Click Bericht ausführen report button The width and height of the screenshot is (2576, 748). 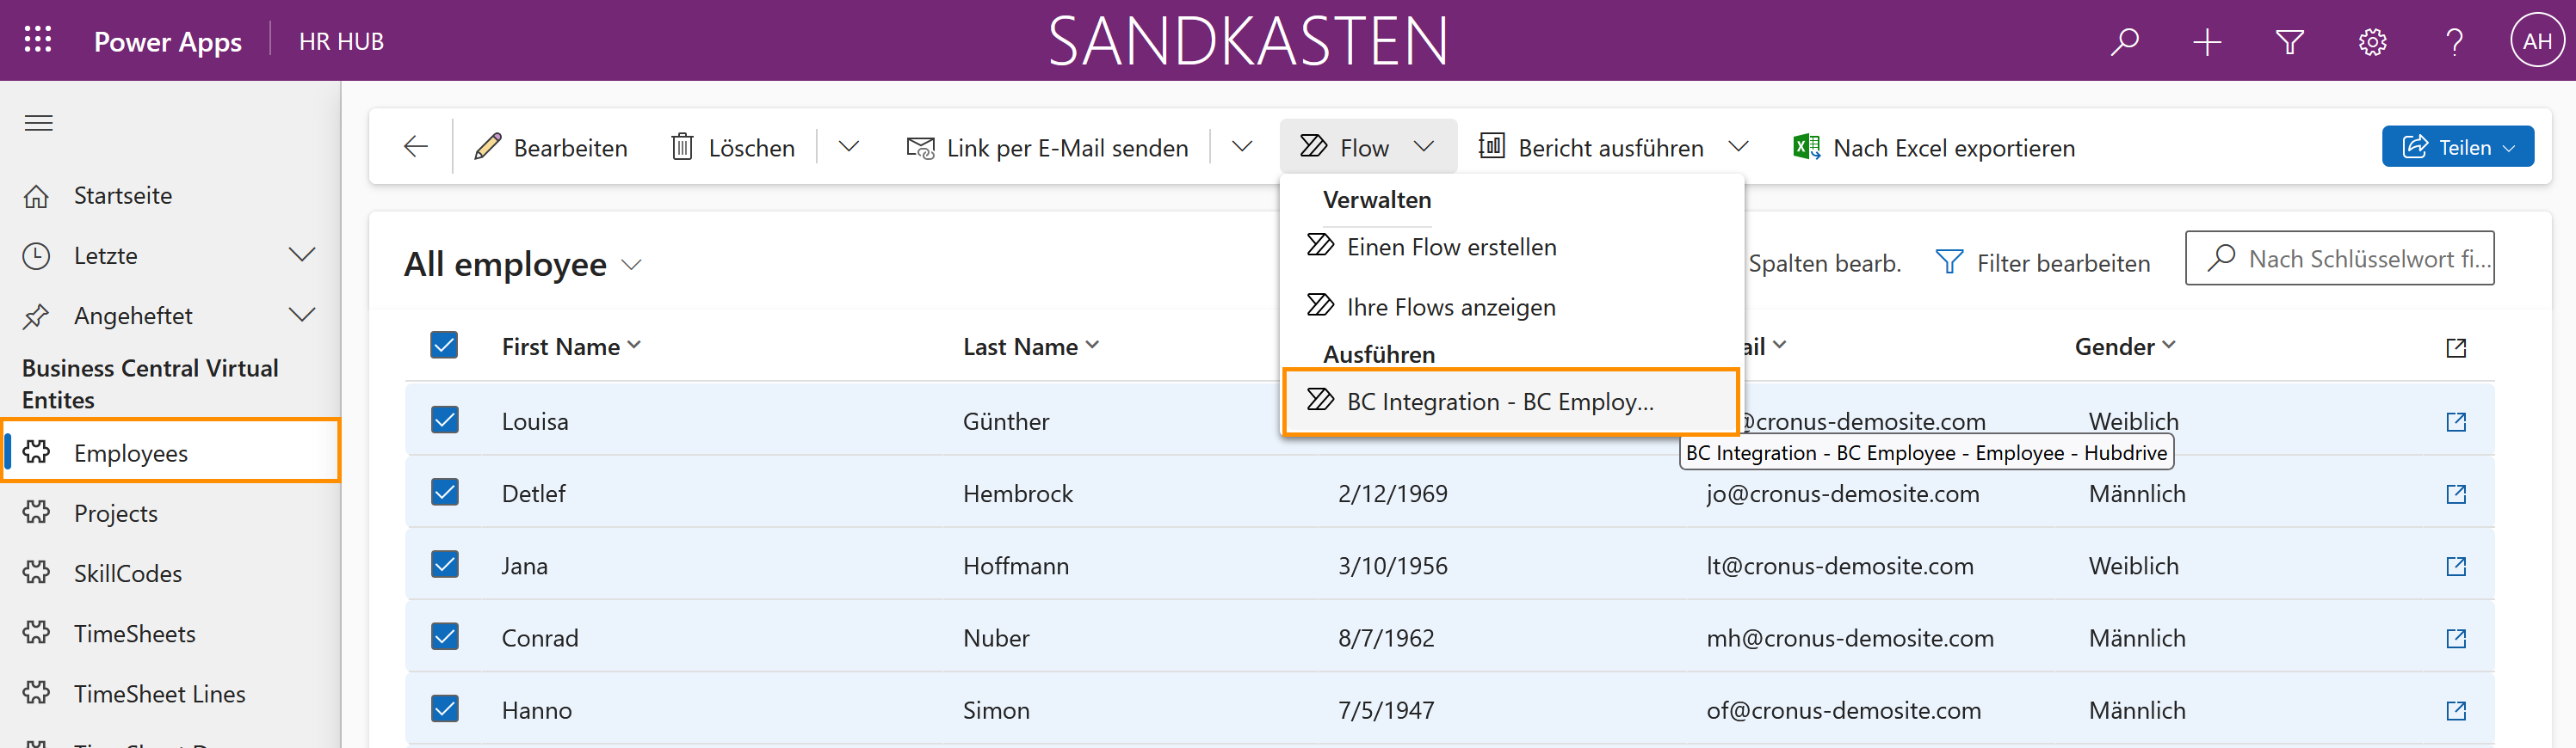pos(1591,147)
